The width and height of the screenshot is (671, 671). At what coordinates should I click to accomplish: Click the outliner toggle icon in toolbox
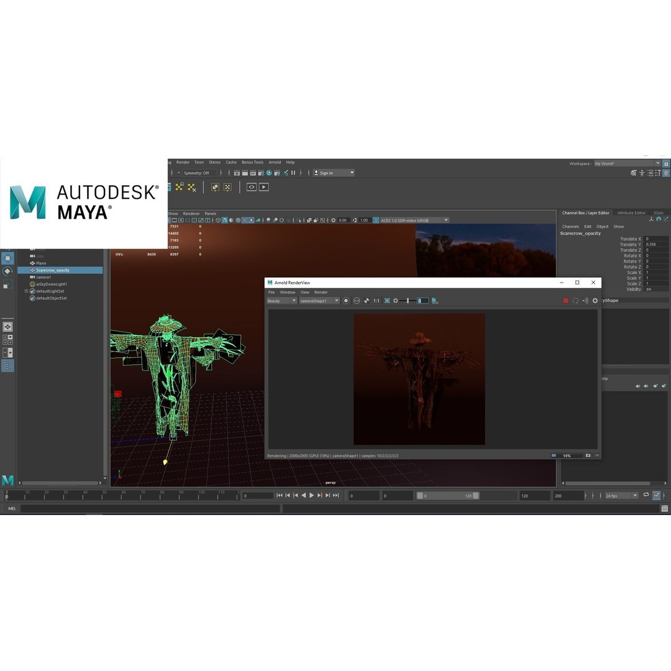7,365
